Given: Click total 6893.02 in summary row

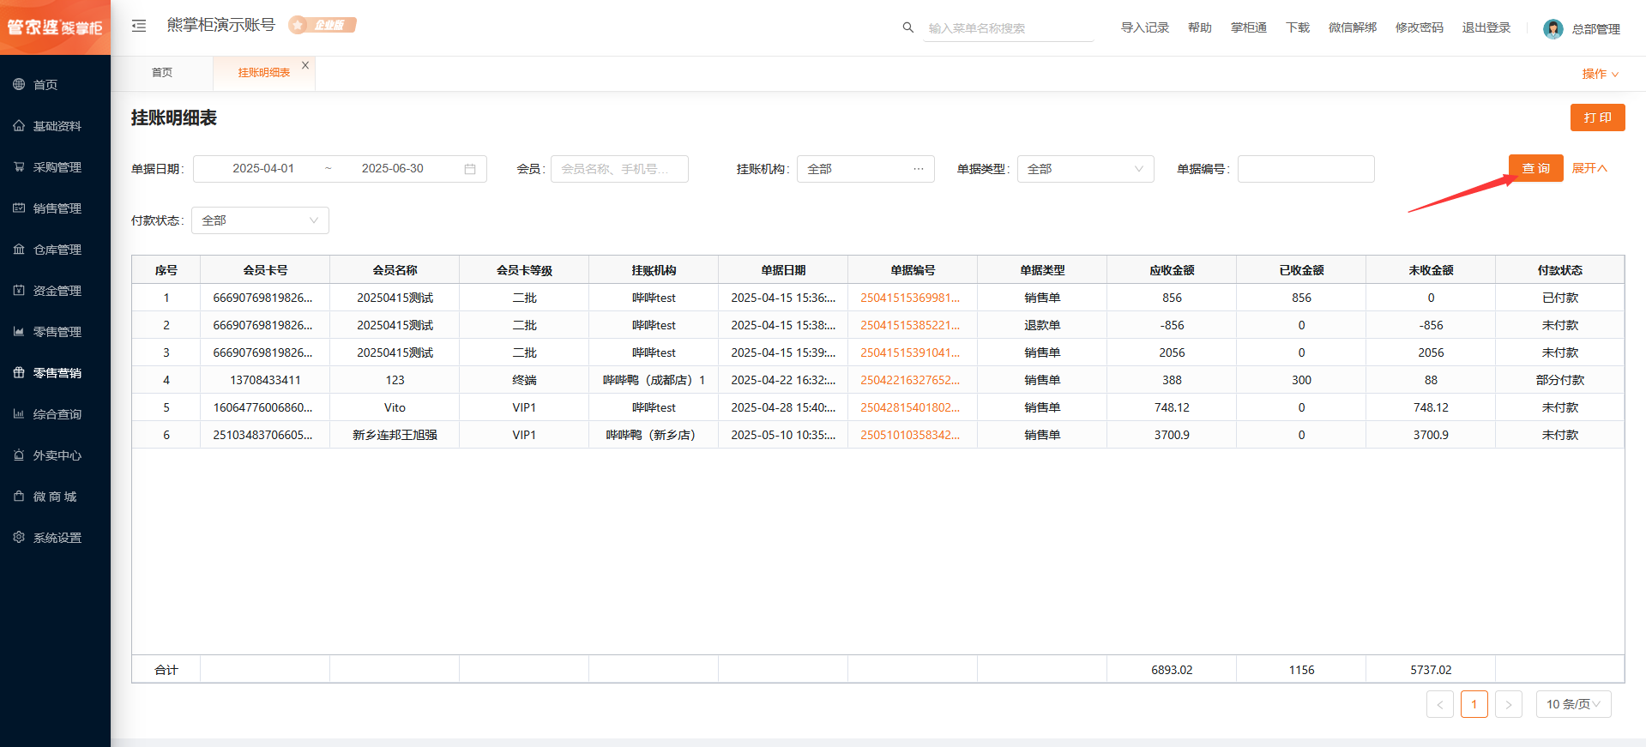Looking at the screenshot, I should coord(1172,670).
